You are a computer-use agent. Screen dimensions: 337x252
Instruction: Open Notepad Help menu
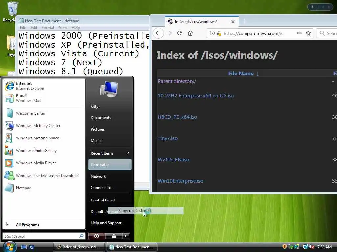76,28
